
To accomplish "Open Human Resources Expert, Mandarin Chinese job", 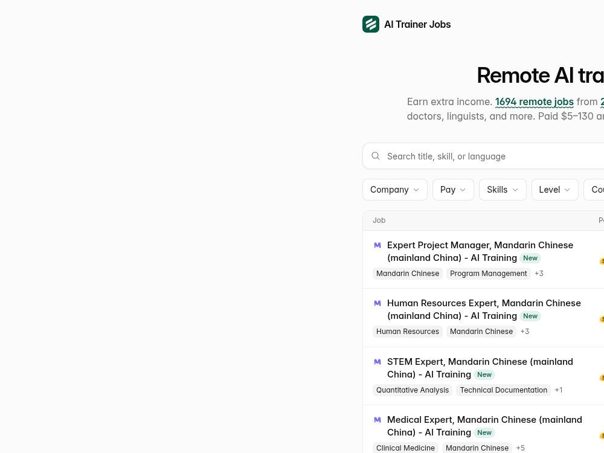I will tap(484, 309).
